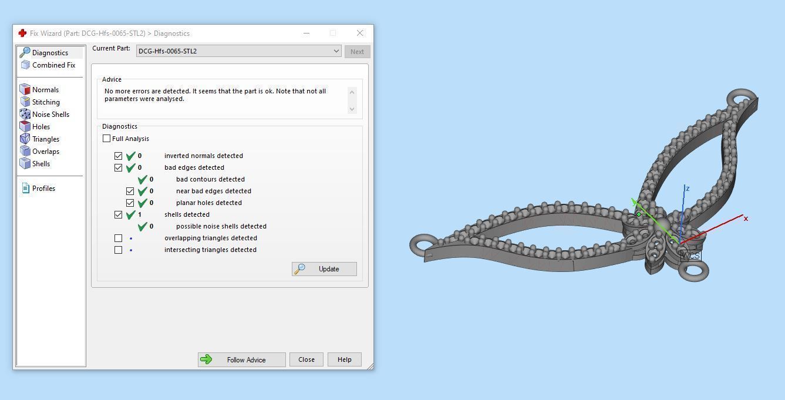The image size is (785, 400).
Task: Click the Stitching icon
Action: 25,102
